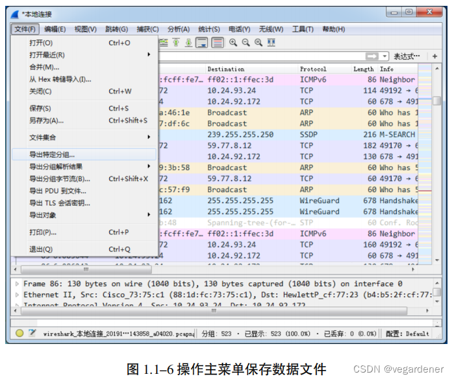454x381 pixels.
Task: Open the filter history dropdown arrow
Action: tap(385, 56)
